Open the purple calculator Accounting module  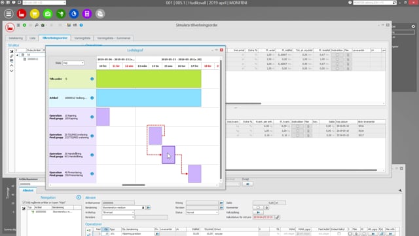[87, 14]
